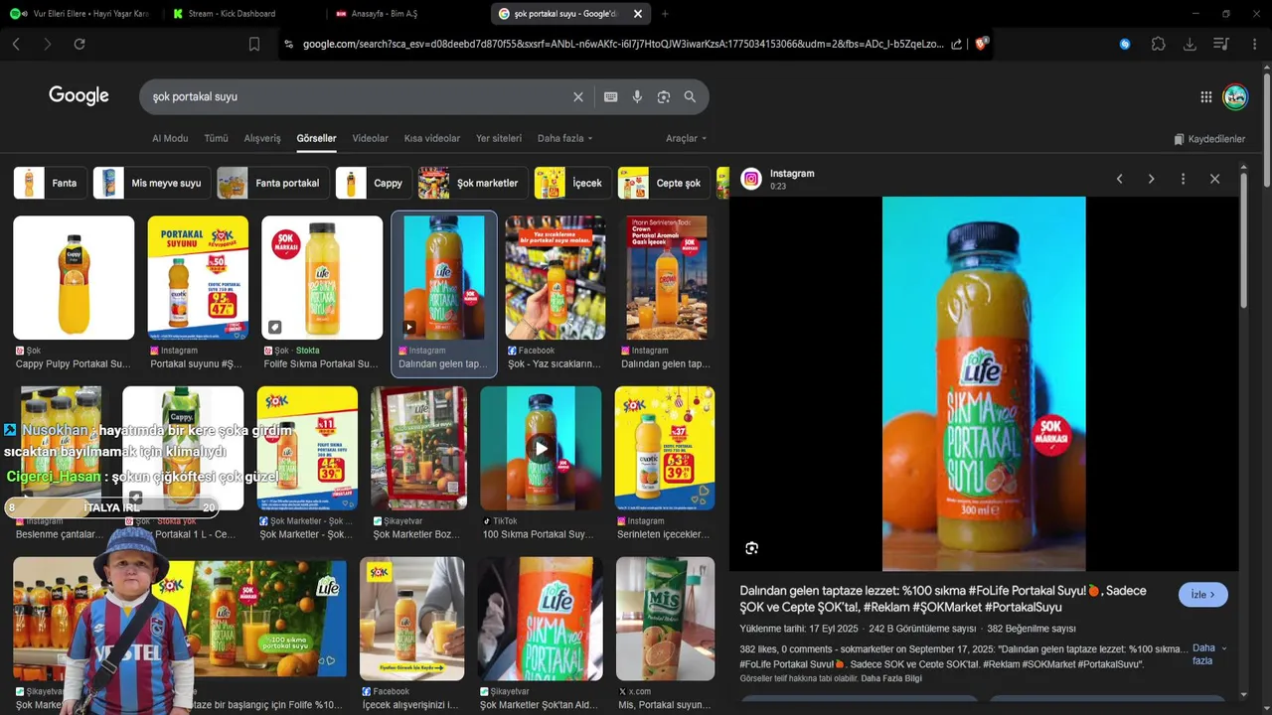Open Kaydedilenler saved items
1272x715 pixels.
1209,139
